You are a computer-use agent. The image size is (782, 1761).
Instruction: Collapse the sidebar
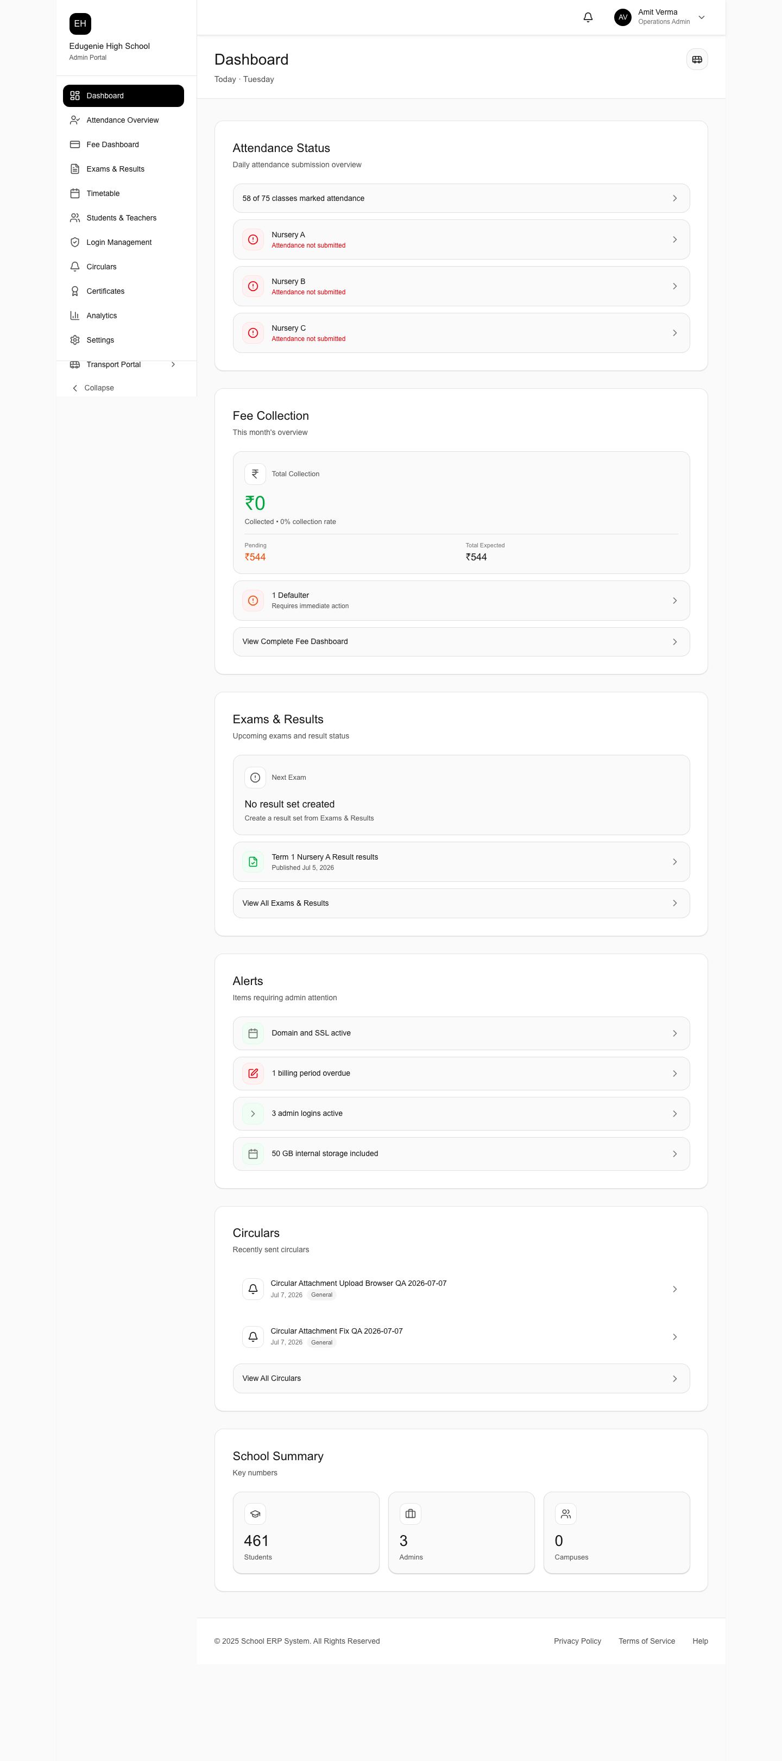(x=93, y=388)
